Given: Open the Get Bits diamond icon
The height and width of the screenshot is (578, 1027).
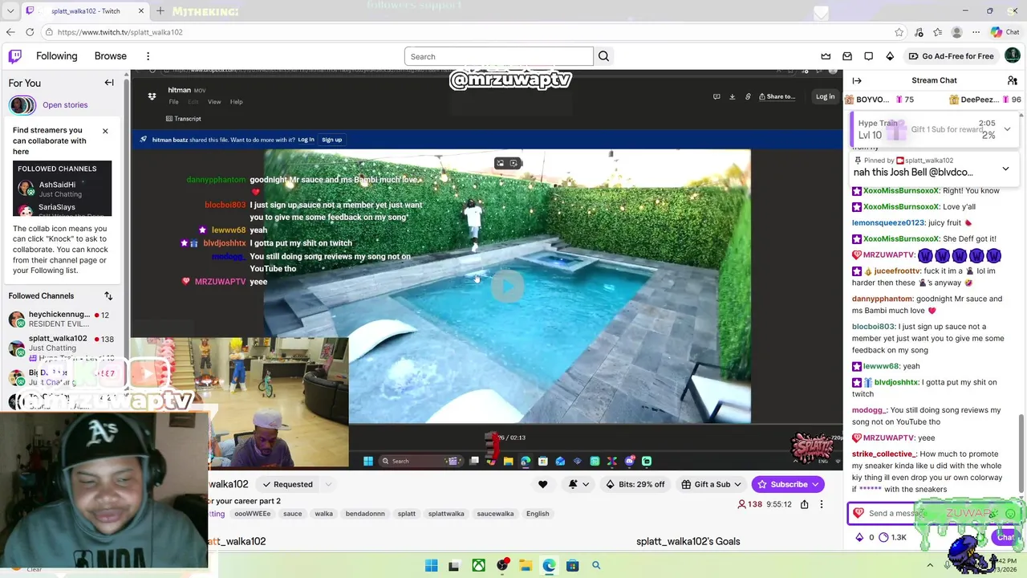Looking at the screenshot, I should (x=890, y=56).
